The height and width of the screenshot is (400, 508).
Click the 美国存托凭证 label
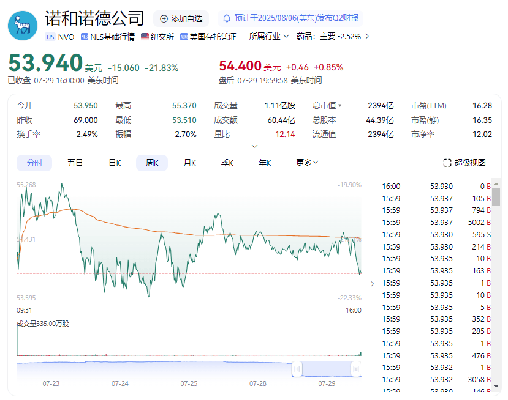pyautogui.click(x=213, y=37)
